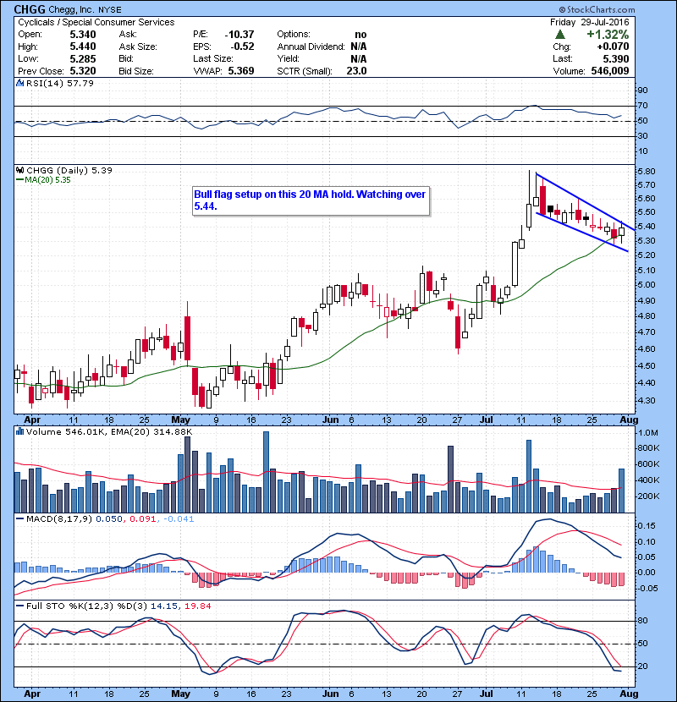Click the CHGG (Daily) 5.39 label
677x702 pixels.
coord(69,170)
